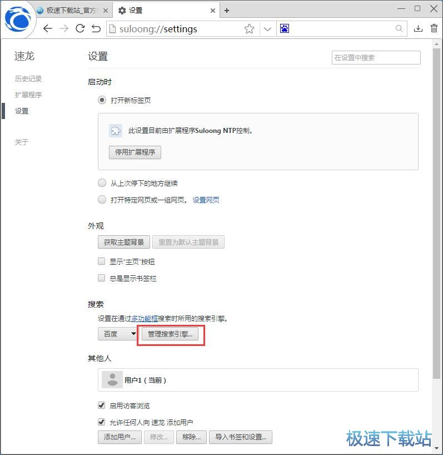Minimize the browser window

click(x=401, y=9)
